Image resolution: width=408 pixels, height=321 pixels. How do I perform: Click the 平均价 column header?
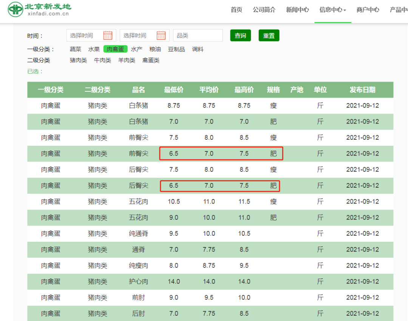[x=209, y=90]
